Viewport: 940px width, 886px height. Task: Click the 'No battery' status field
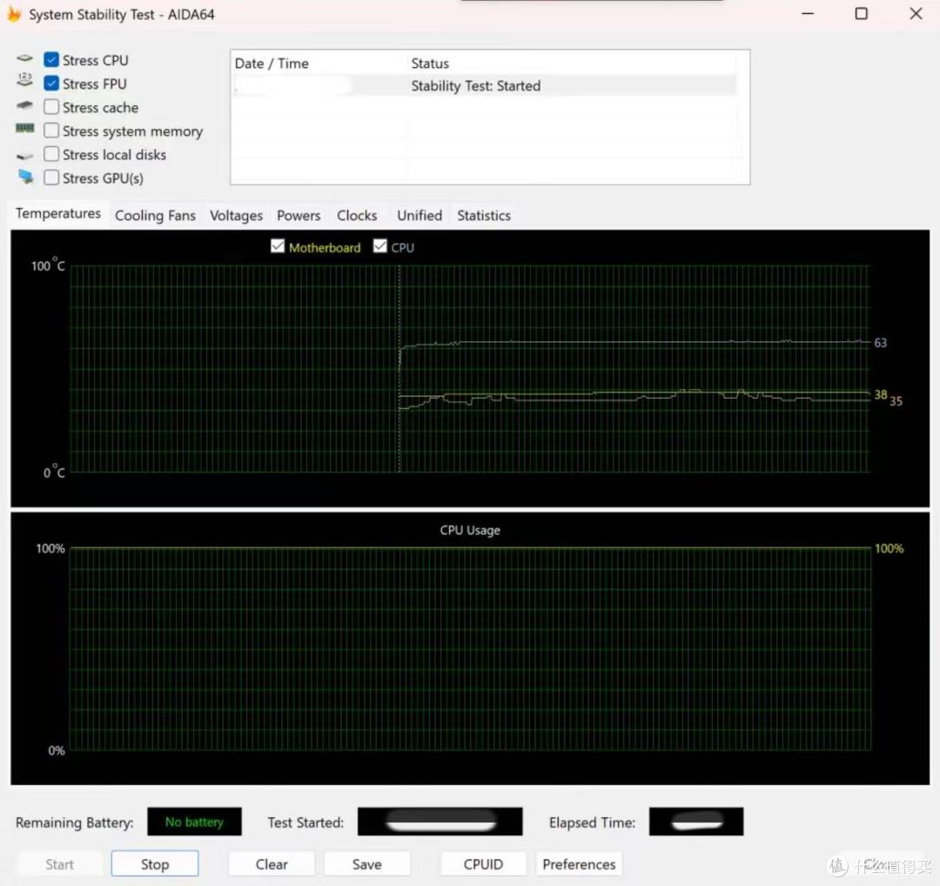pos(194,822)
